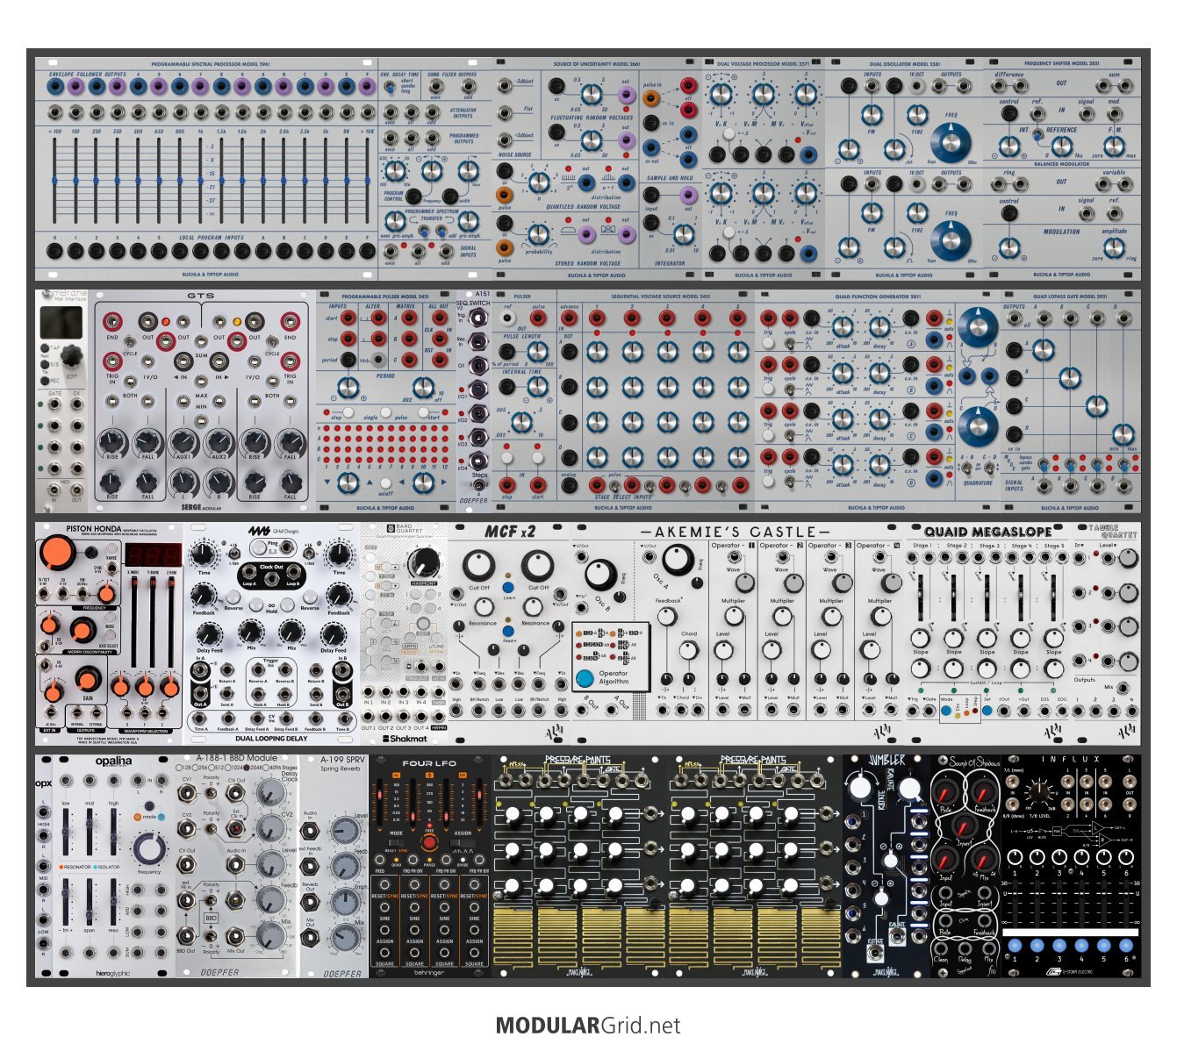Click Operator 1 Wave knob on Akemie's Castle
Image resolution: width=1177 pixels, height=1044 pixels.
pyautogui.click(x=744, y=583)
